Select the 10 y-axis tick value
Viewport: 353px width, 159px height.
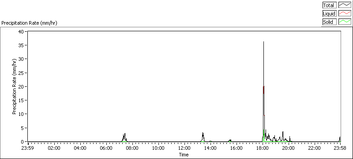[x=21, y=114]
